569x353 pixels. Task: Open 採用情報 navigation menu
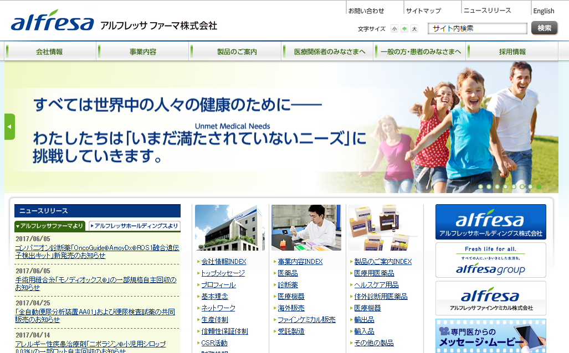[512, 51]
